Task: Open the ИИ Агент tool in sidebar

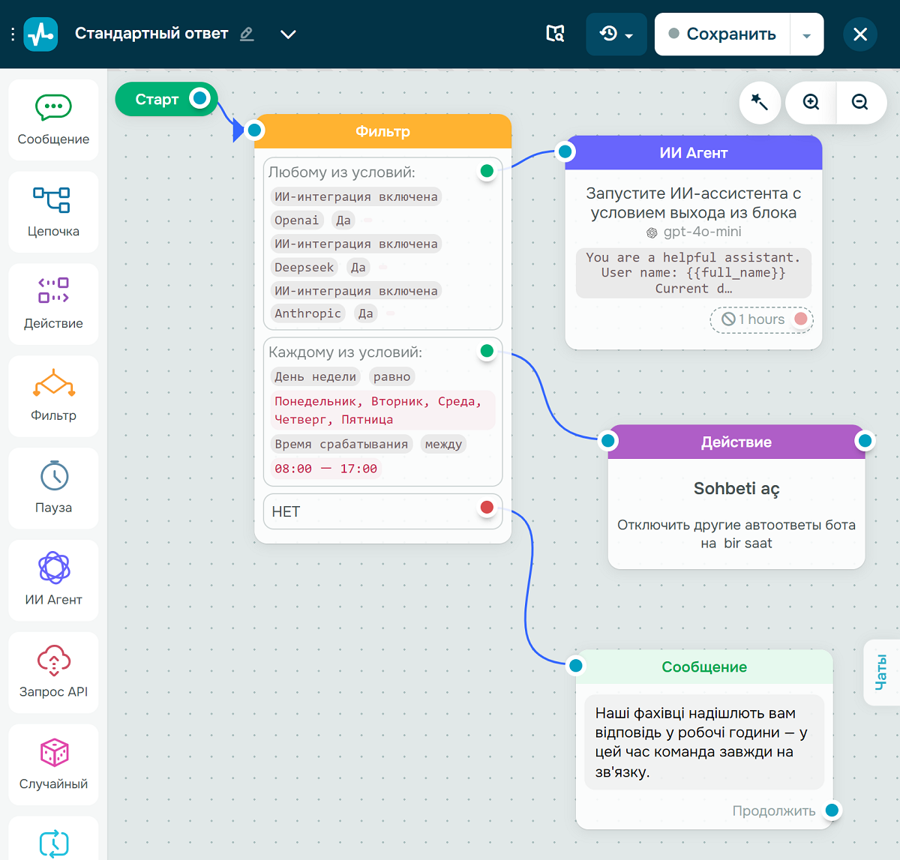Action: (x=52, y=579)
